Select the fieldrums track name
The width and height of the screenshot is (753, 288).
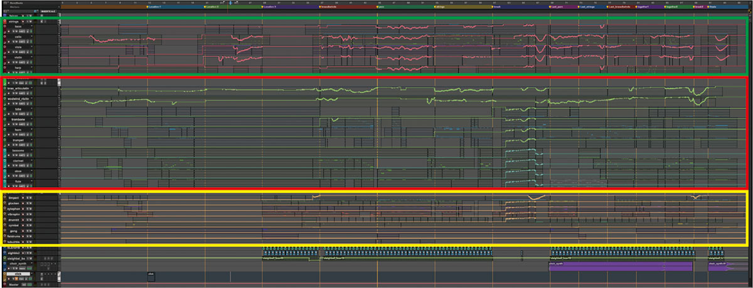point(14,236)
